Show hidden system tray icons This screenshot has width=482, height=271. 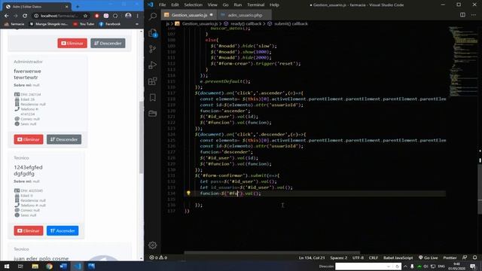coord(405,266)
